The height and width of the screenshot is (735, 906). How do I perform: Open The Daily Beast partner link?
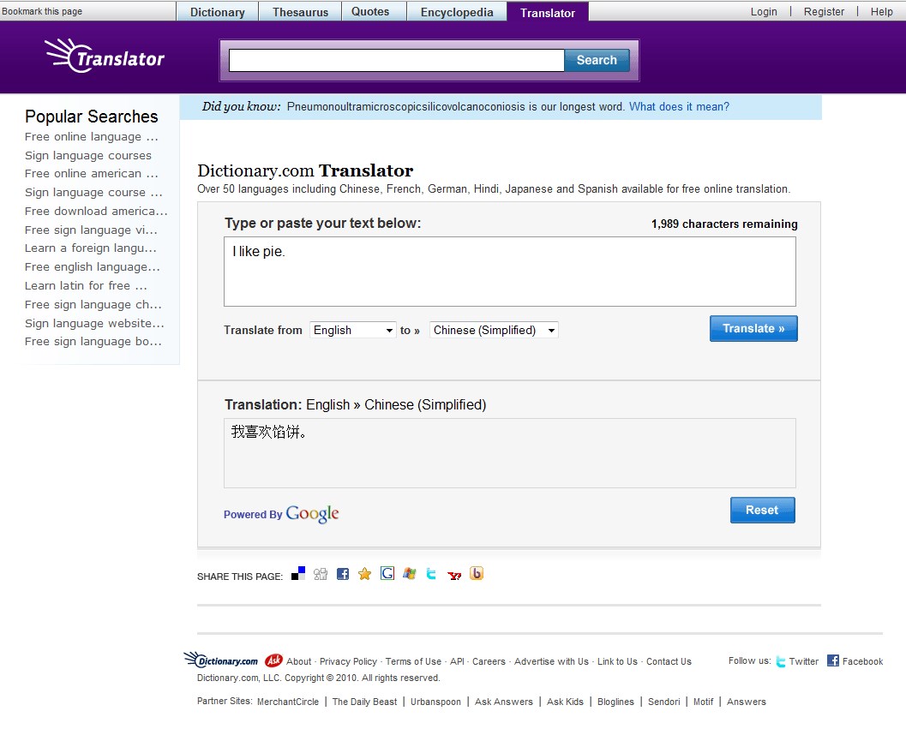(x=364, y=702)
